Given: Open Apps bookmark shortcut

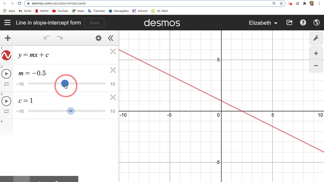Looking at the screenshot, I should click(x=9, y=11).
